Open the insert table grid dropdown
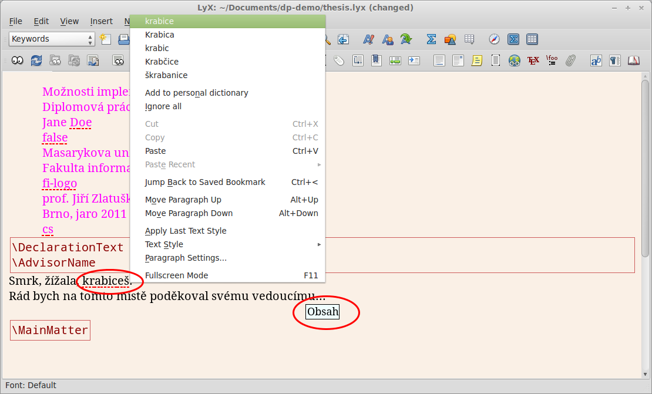 (x=469, y=39)
